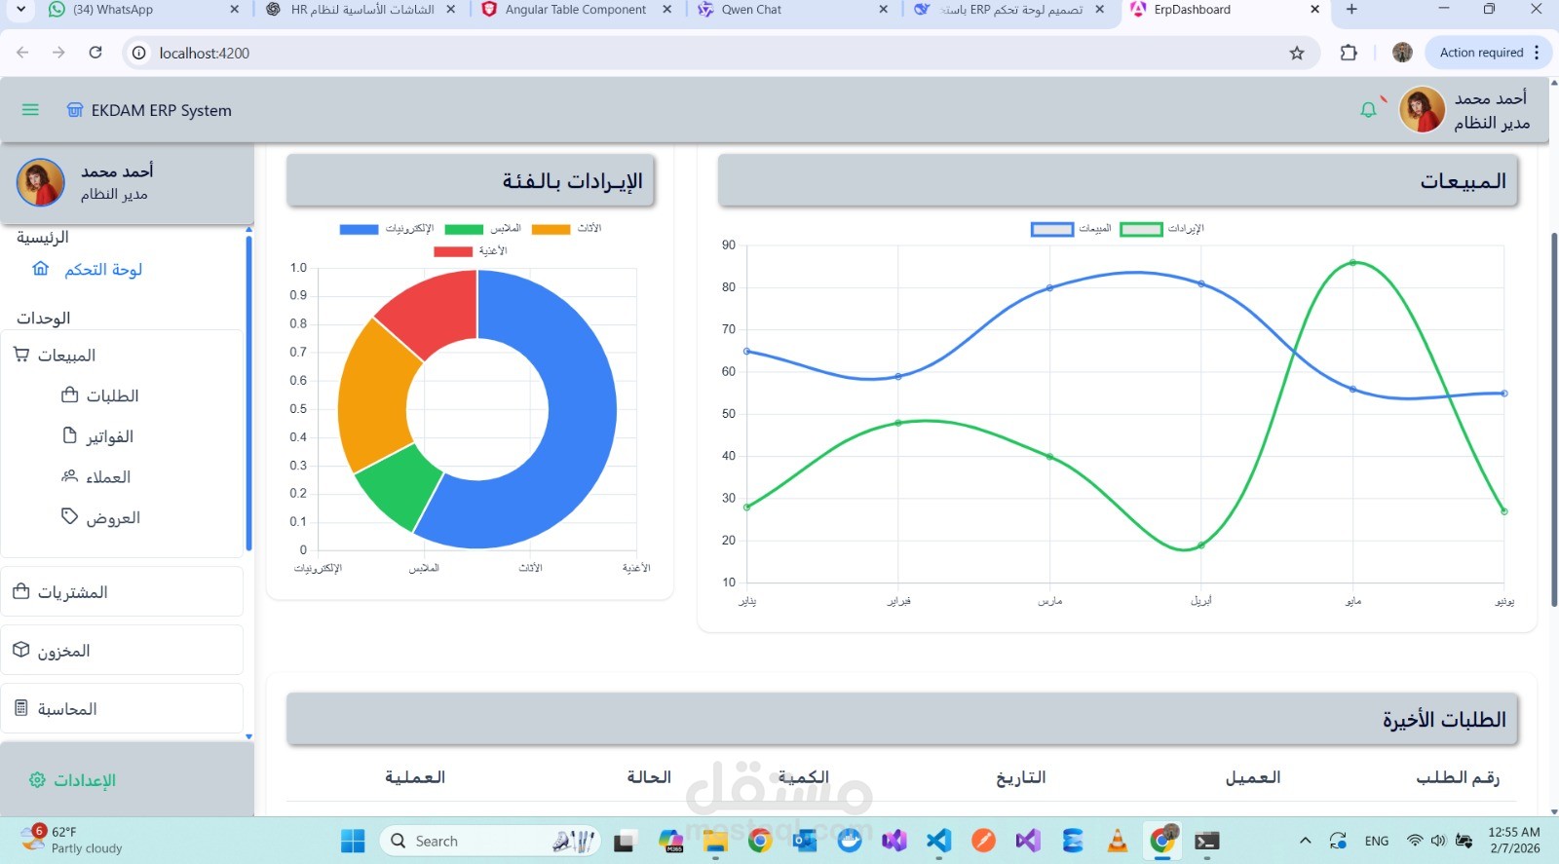Bookmark this page with the star

tap(1297, 53)
